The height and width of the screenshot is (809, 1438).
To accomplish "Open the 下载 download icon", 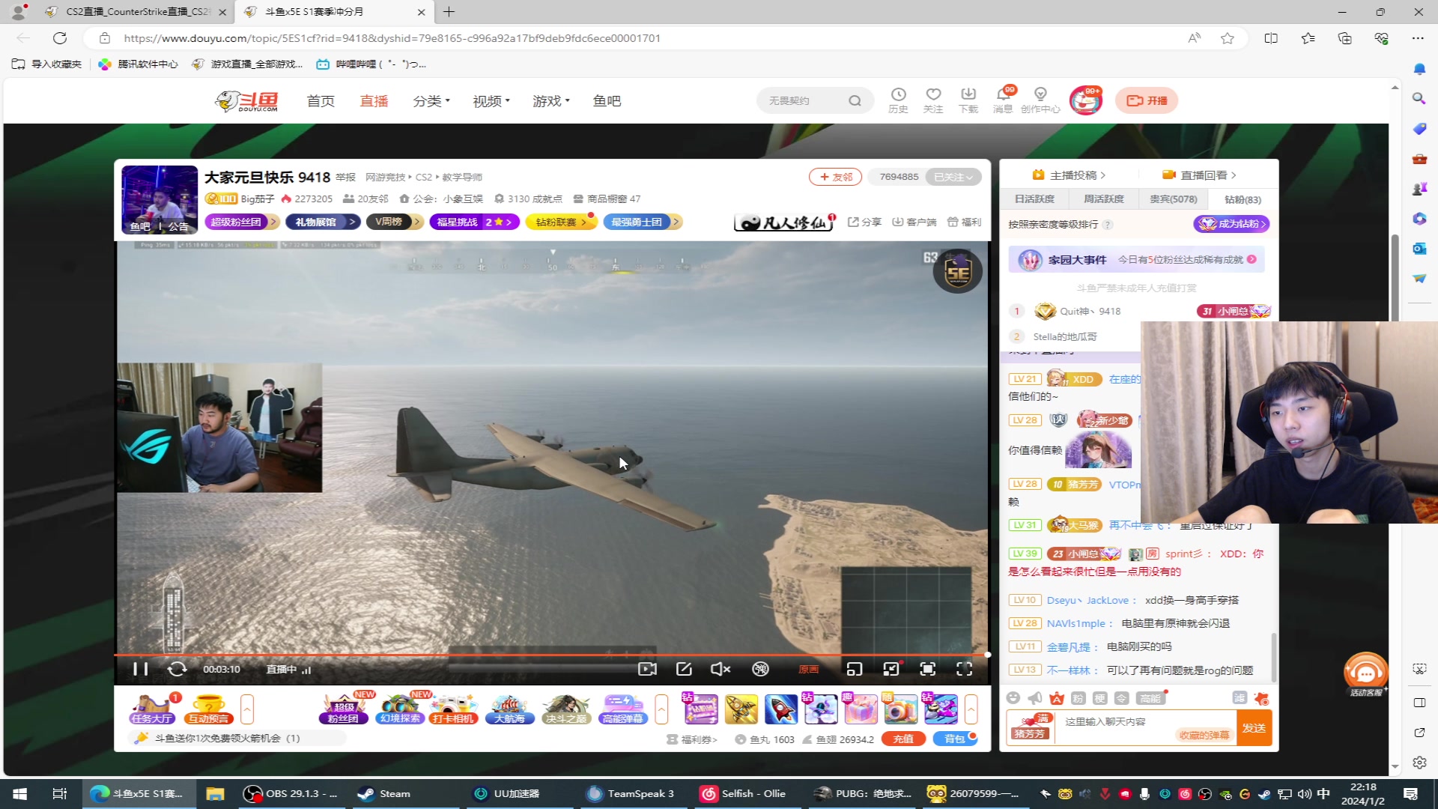I will (968, 100).
